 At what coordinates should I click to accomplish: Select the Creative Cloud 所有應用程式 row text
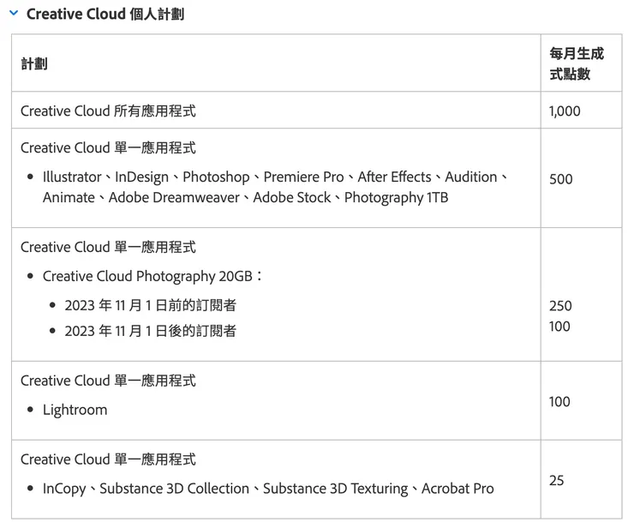click(x=108, y=111)
